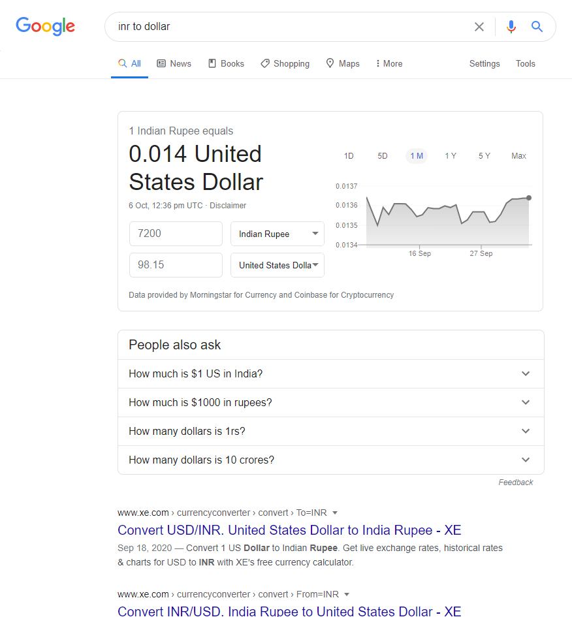Click the Google logo
This screenshot has width=572, height=617.
click(x=45, y=26)
